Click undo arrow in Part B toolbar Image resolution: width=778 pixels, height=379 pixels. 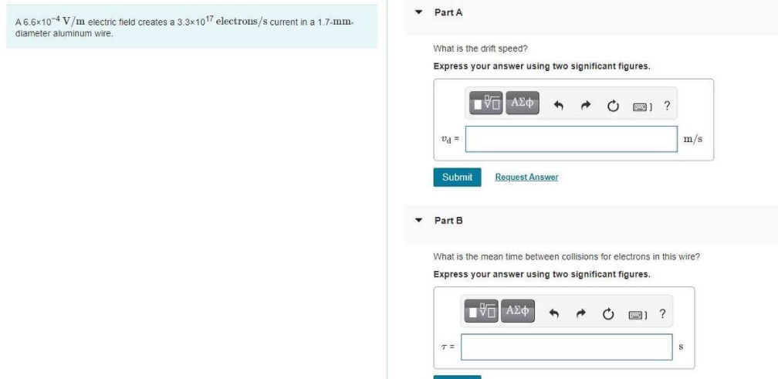coord(553,314)
